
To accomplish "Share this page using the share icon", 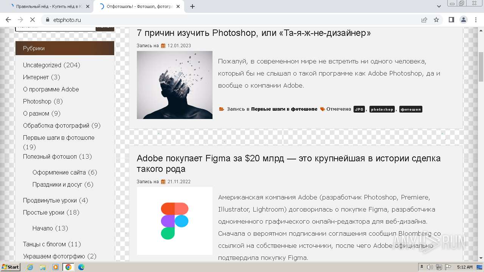I will (x=424, y=20).
